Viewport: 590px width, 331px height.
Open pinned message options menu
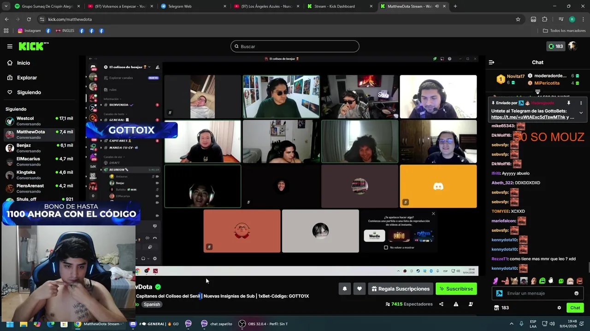click(581, 103)
